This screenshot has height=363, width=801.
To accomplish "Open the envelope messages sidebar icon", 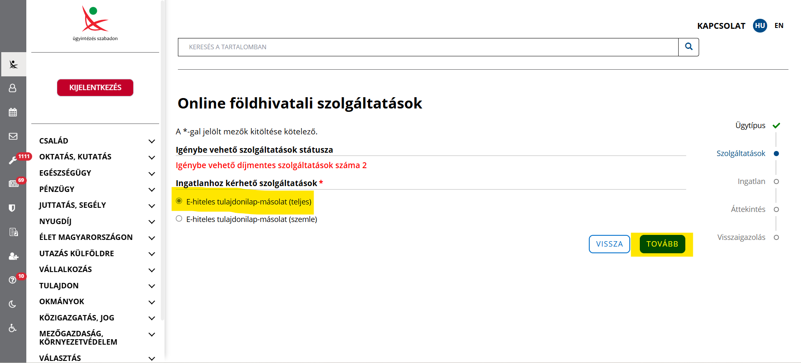I will (x=13, y=136).
